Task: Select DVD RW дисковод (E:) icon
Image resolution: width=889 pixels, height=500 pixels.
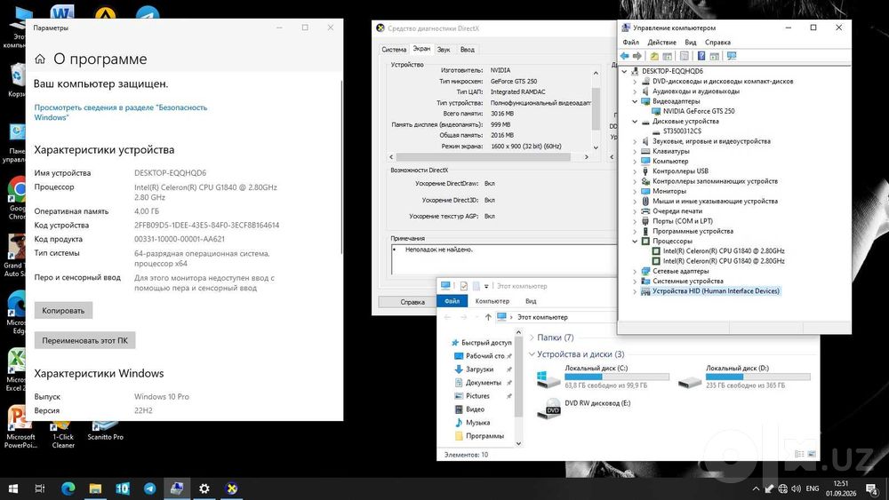Action: click(549, 409)
